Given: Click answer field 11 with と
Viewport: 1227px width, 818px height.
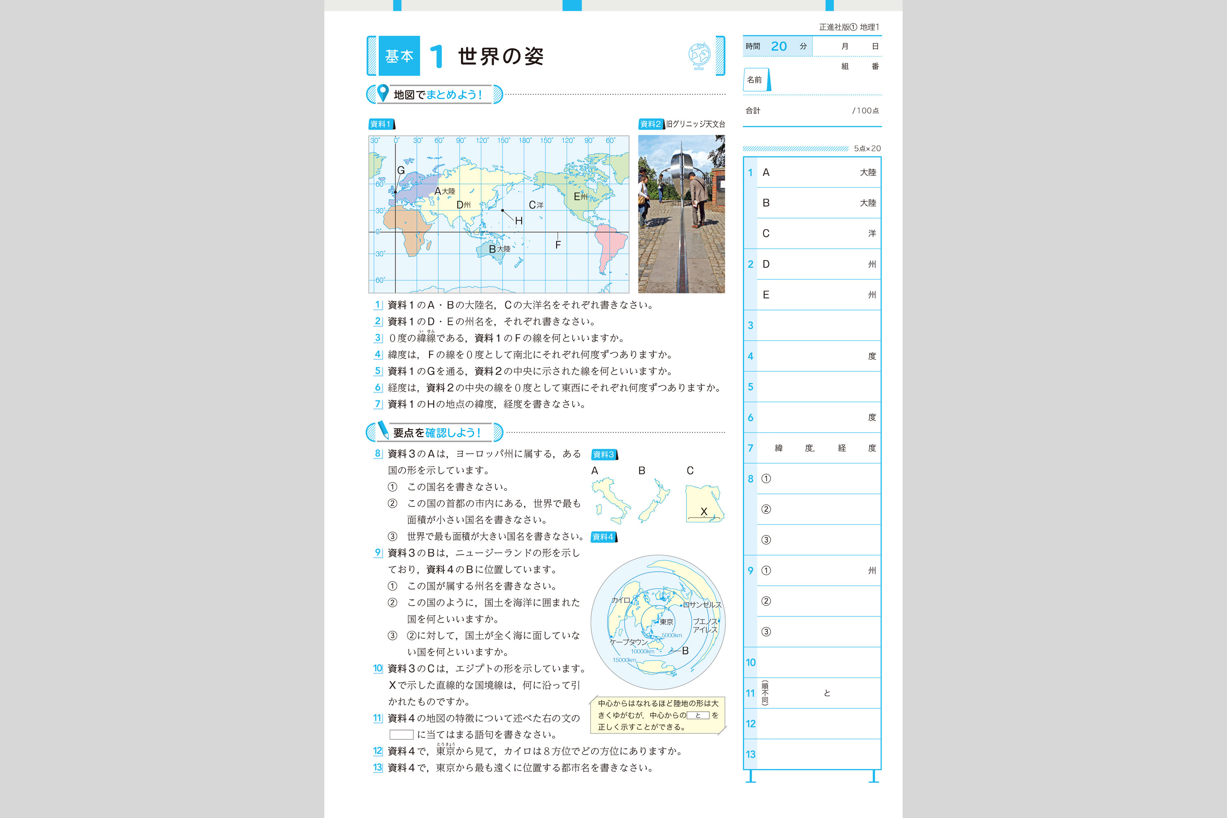Looking at the screenshot, I should click(818, 693).
